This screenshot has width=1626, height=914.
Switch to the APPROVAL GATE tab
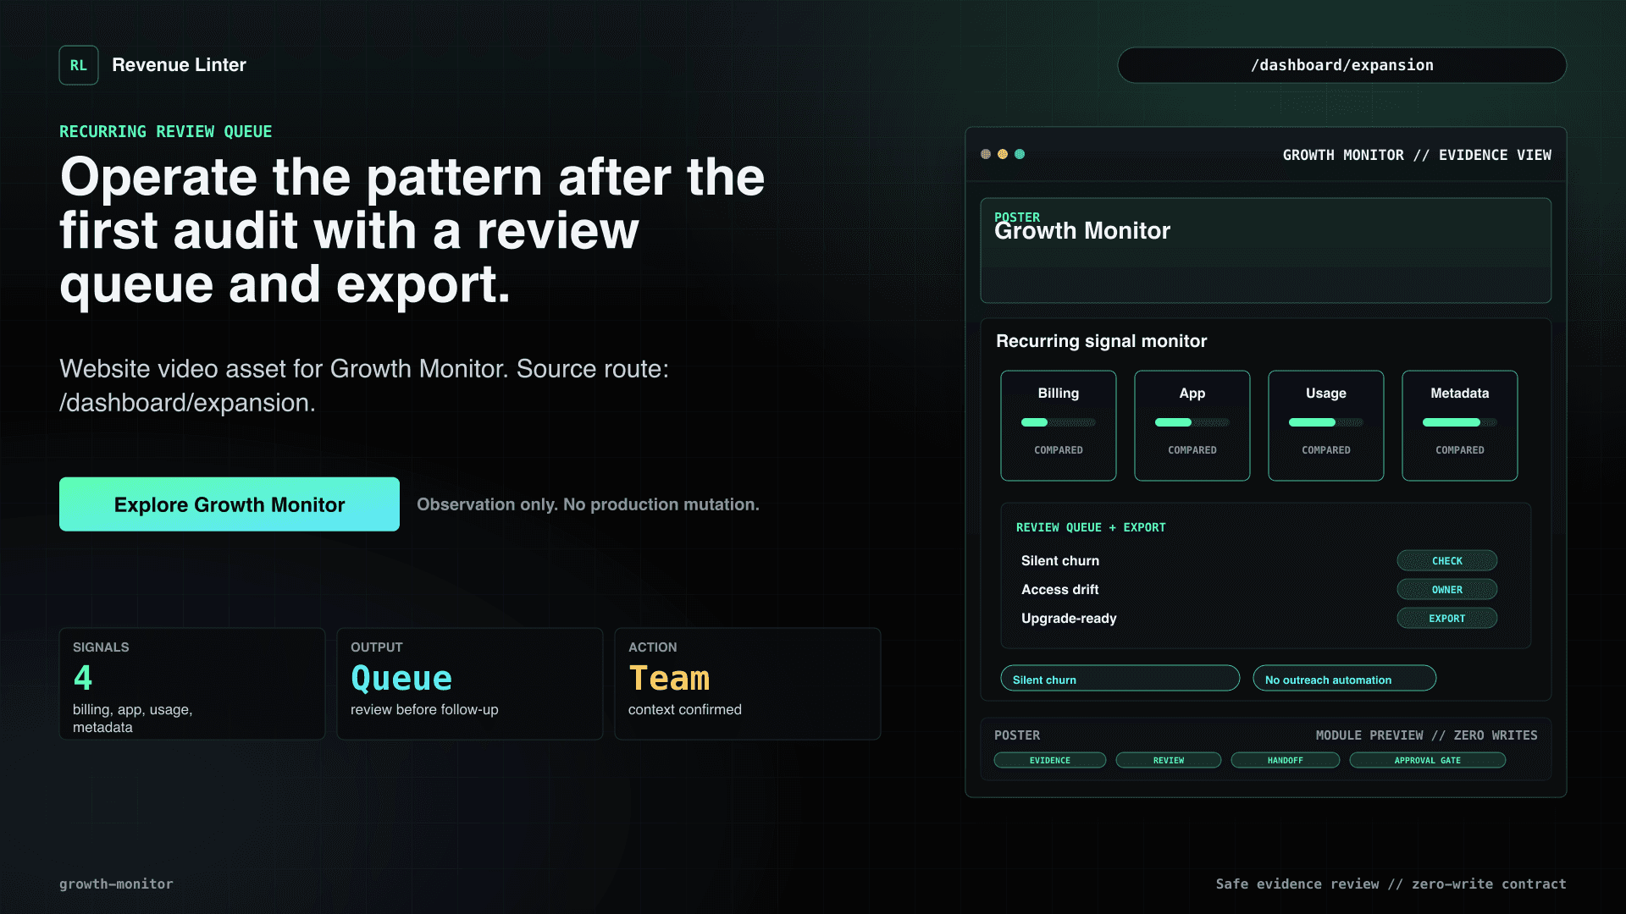(1428, 760)
